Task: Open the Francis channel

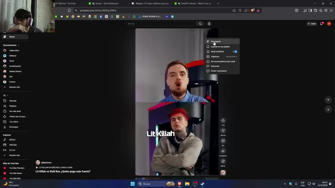Action: (x=15, y=82)
